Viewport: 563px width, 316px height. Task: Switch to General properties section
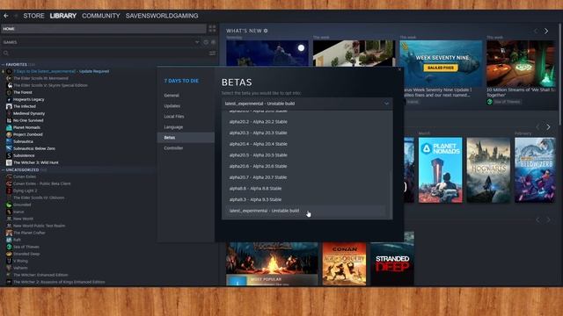tap(186, 96)
